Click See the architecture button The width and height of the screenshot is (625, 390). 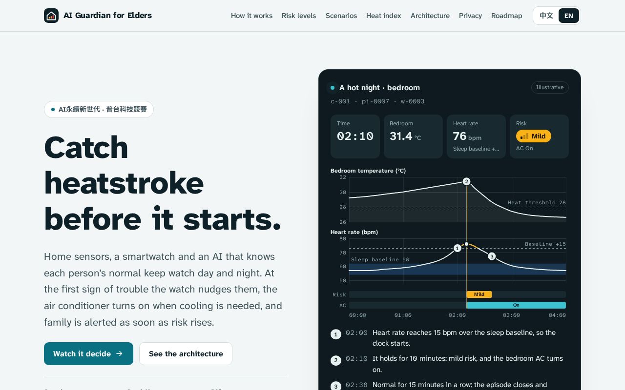coord(186,353)
